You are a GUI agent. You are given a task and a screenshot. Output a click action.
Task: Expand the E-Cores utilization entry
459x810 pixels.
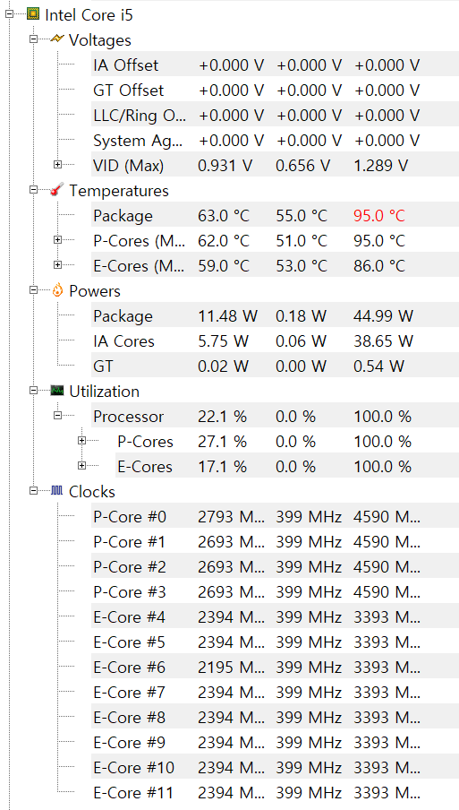pos(81,466)
